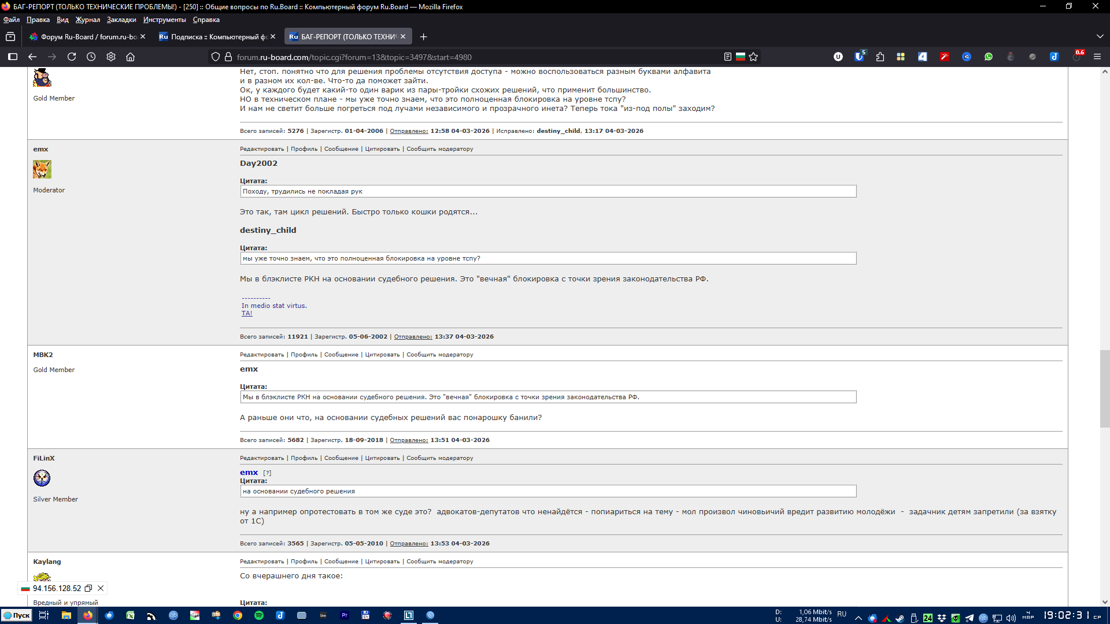Screen dimensions: 1110x624
Task: Open Firefox hamburger application menu
Action: coord(1097,57)
